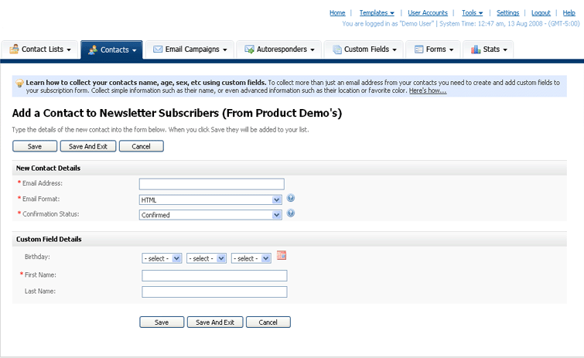Open the Settings link

[507, 12]
